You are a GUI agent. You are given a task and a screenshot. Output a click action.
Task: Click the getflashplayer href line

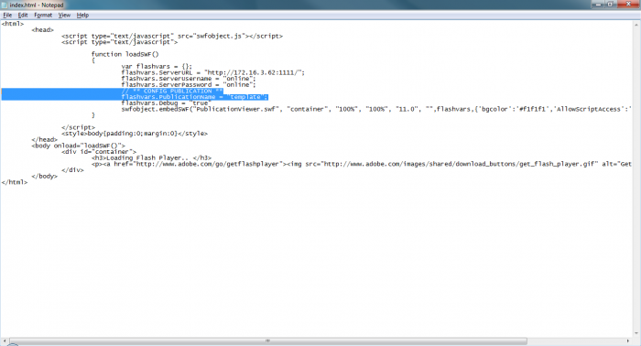pyautogui.click(x=362, y=164)
